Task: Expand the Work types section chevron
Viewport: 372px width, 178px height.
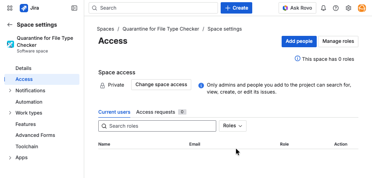Action: pyautogui.click(x=10, y=113)
